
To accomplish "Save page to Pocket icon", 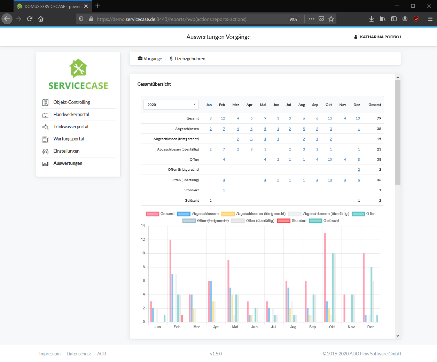I will [321, 19].
